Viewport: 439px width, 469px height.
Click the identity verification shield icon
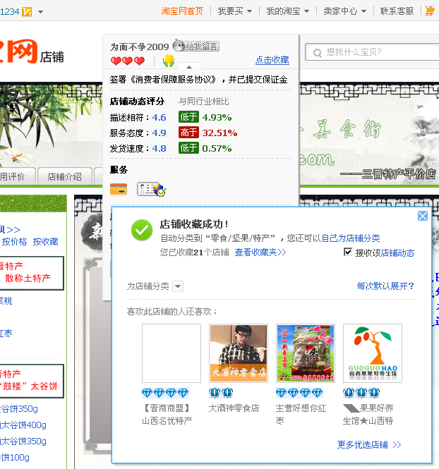point(152,189)
